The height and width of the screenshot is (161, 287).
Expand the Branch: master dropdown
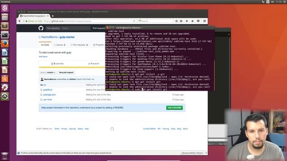pos(48,72)
